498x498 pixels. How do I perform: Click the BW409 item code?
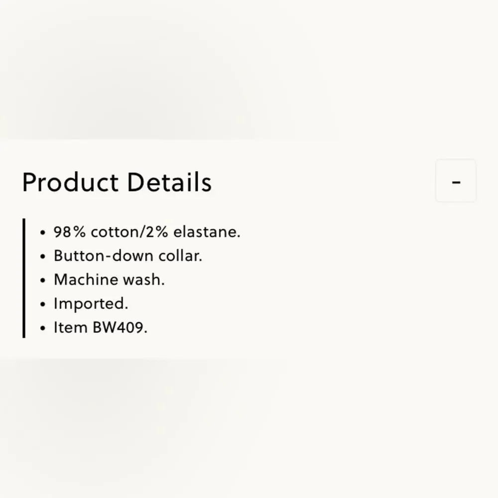point(120,327)
